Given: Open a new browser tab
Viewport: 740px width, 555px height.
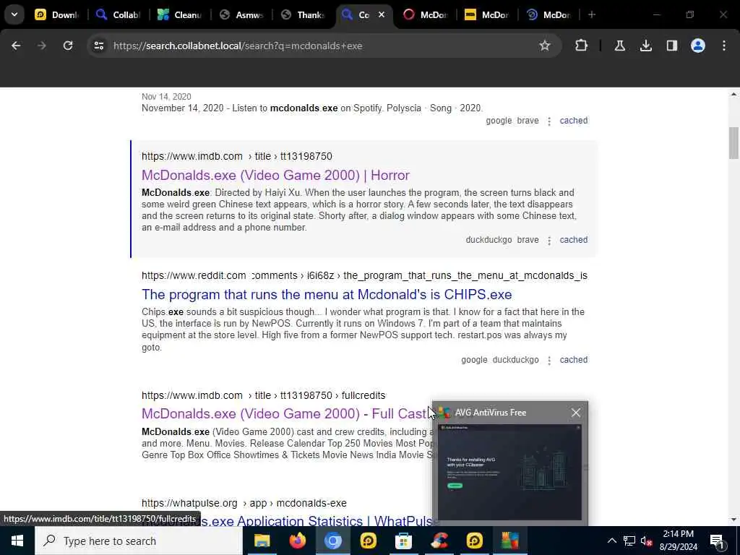Looking at the screenshot, I should (592, 14).
